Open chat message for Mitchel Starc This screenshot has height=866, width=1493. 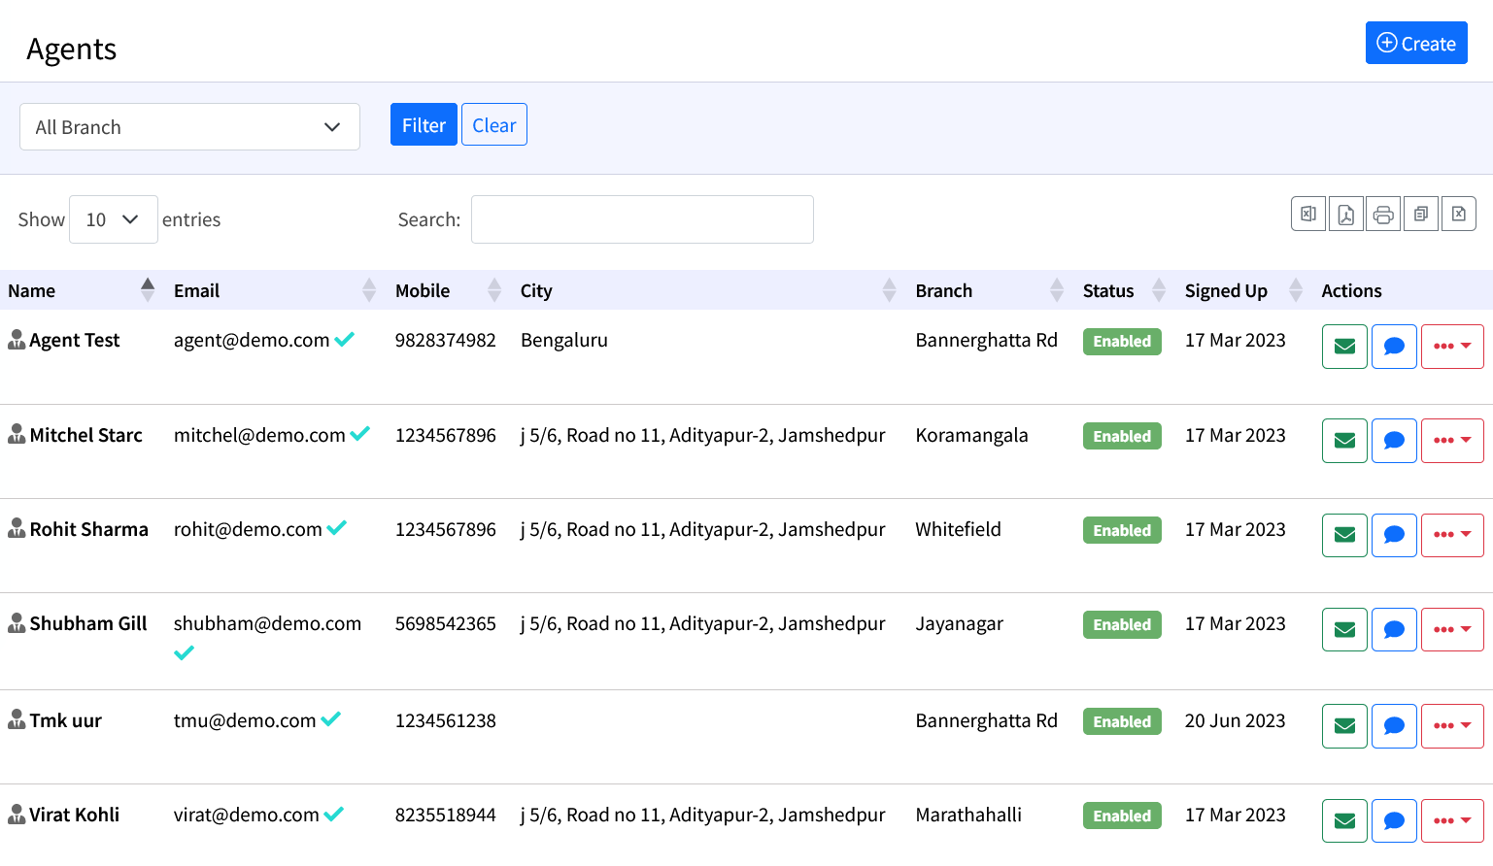1394,441
